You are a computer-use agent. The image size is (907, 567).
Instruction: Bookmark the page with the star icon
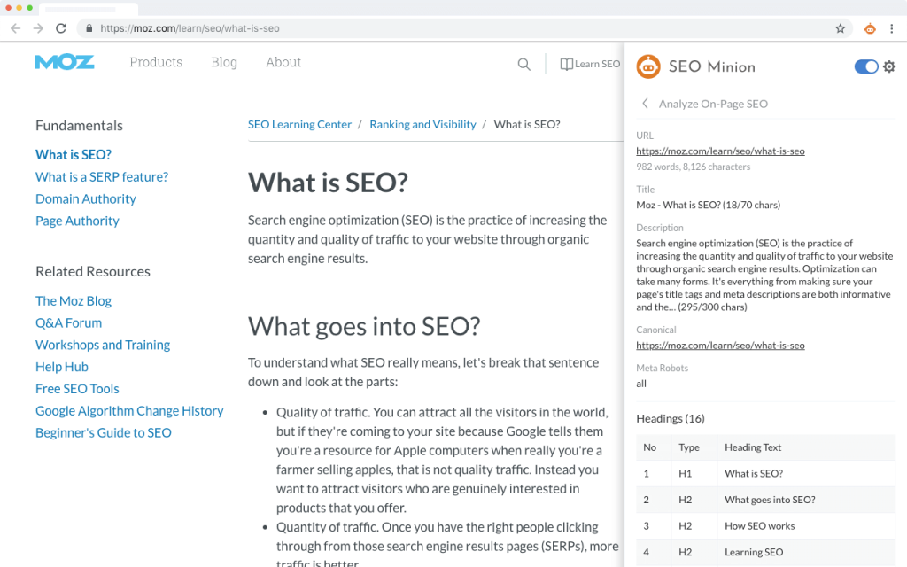tap(840, 27)
